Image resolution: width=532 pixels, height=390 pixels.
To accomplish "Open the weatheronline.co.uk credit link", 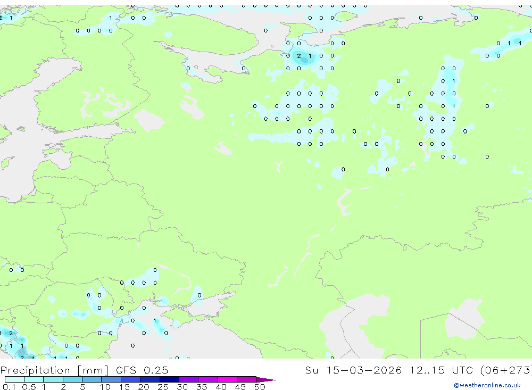I will 487,385.
